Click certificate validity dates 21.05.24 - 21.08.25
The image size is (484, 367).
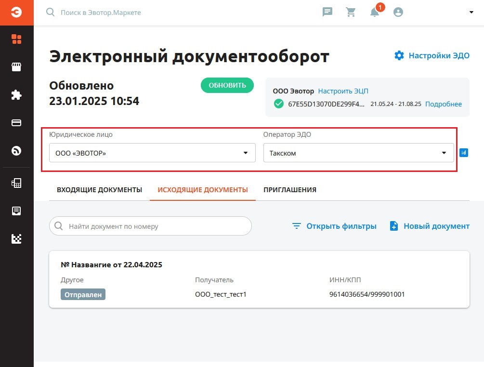click(396, 104)
